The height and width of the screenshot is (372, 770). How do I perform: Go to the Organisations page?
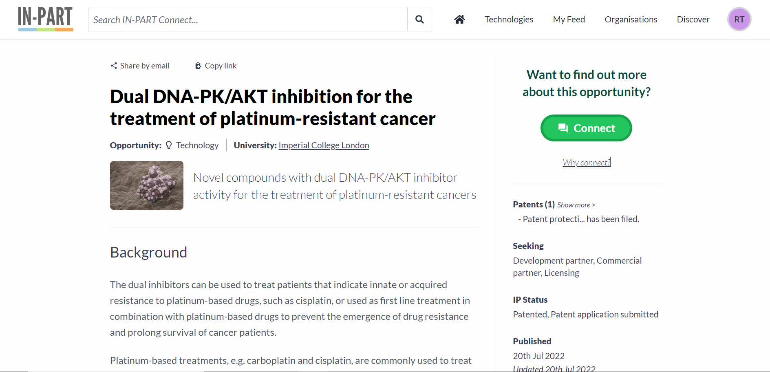[631, 19]
